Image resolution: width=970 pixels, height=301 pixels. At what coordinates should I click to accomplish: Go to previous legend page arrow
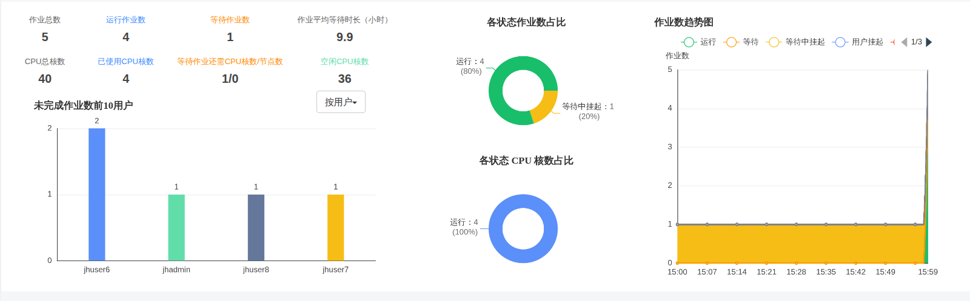pos(904,42)
